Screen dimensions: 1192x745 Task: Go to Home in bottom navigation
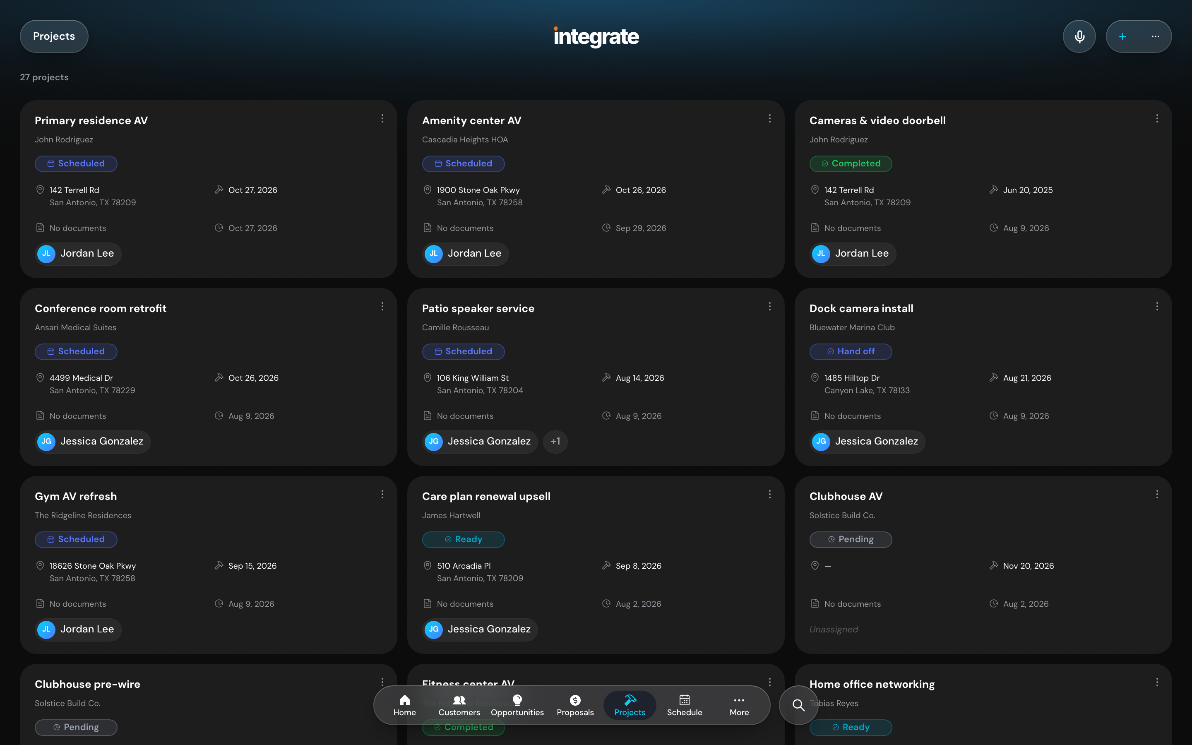404,705
